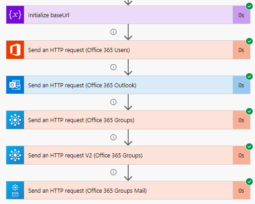Viewport: 255px width, 204px height.
Task: Click the Office 365 Outlook connector icon
Action: (15, 85)
